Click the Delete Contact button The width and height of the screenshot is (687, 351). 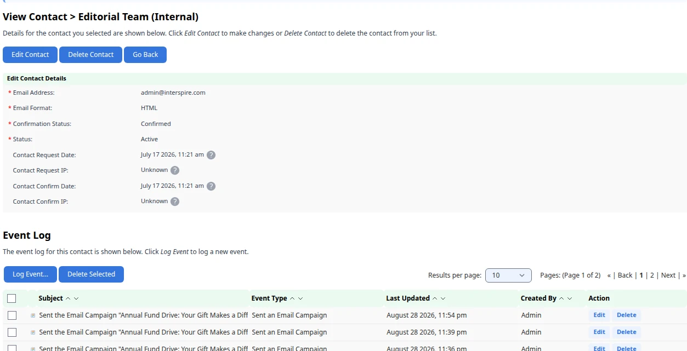(90, 55)
